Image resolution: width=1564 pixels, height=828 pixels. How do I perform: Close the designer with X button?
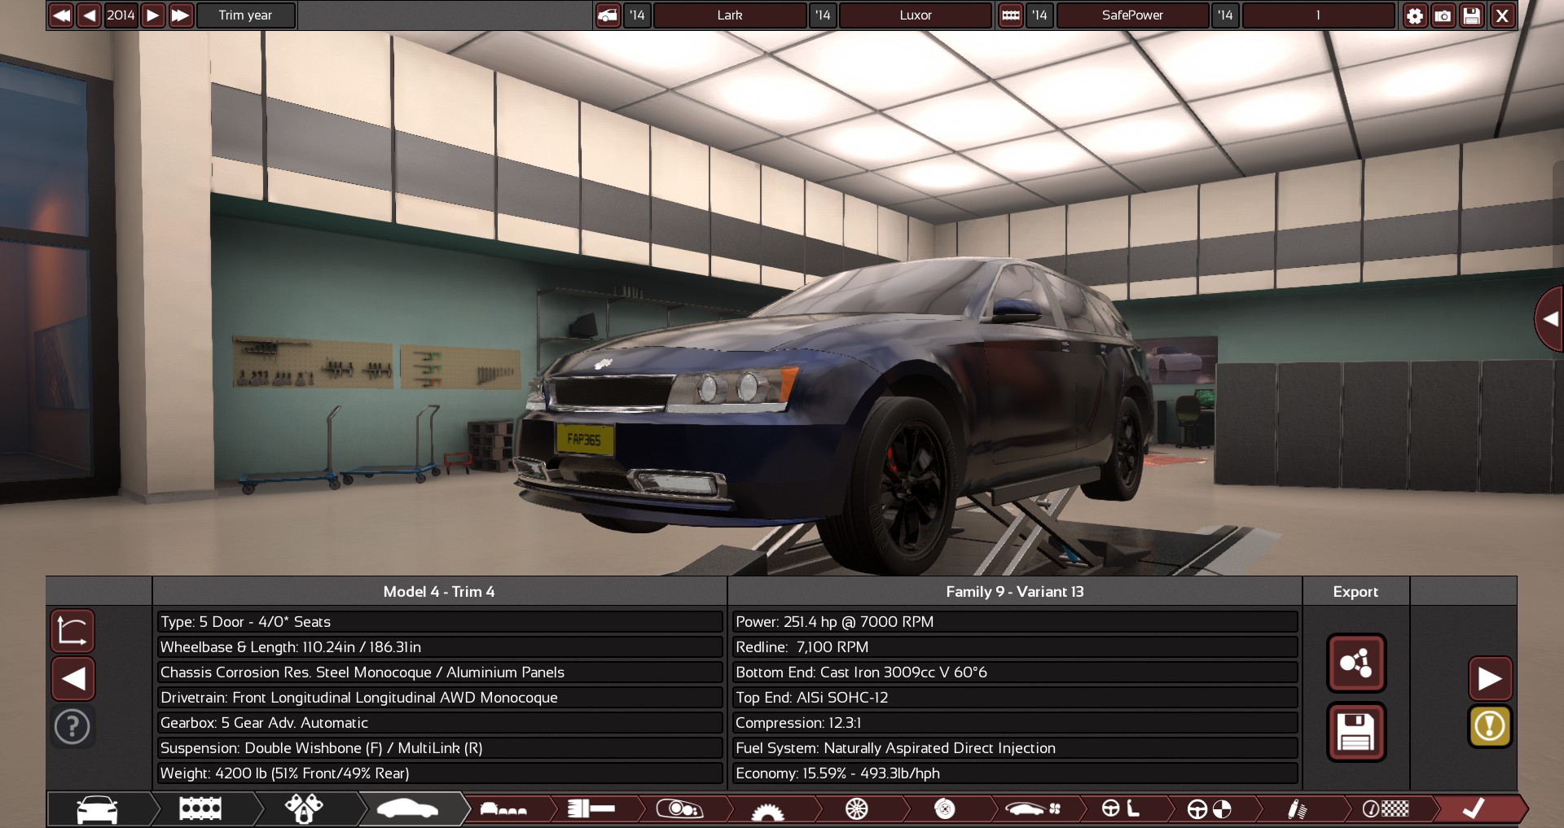[1502, 15]
